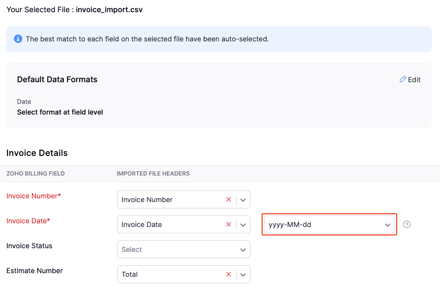Expand the Invoice Date header dropdown arrow
This screenshot has height=288, width=444.
[243, 225]
